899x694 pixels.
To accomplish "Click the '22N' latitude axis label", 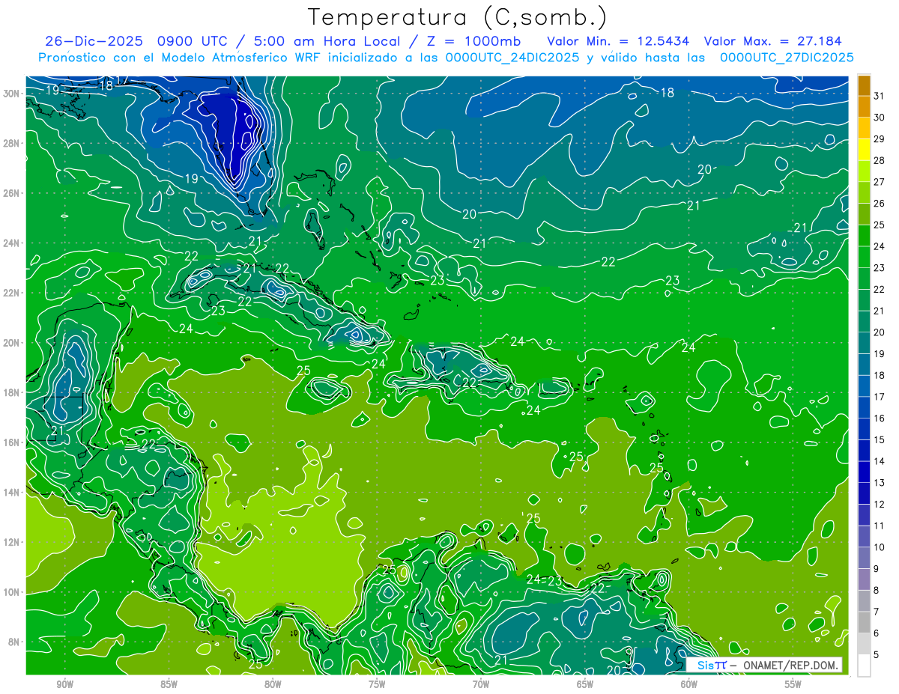I will pyautogui.click(x=11, y=293).
